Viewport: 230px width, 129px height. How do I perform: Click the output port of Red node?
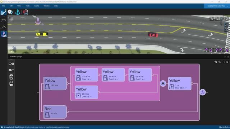click(x=68, y=112)
